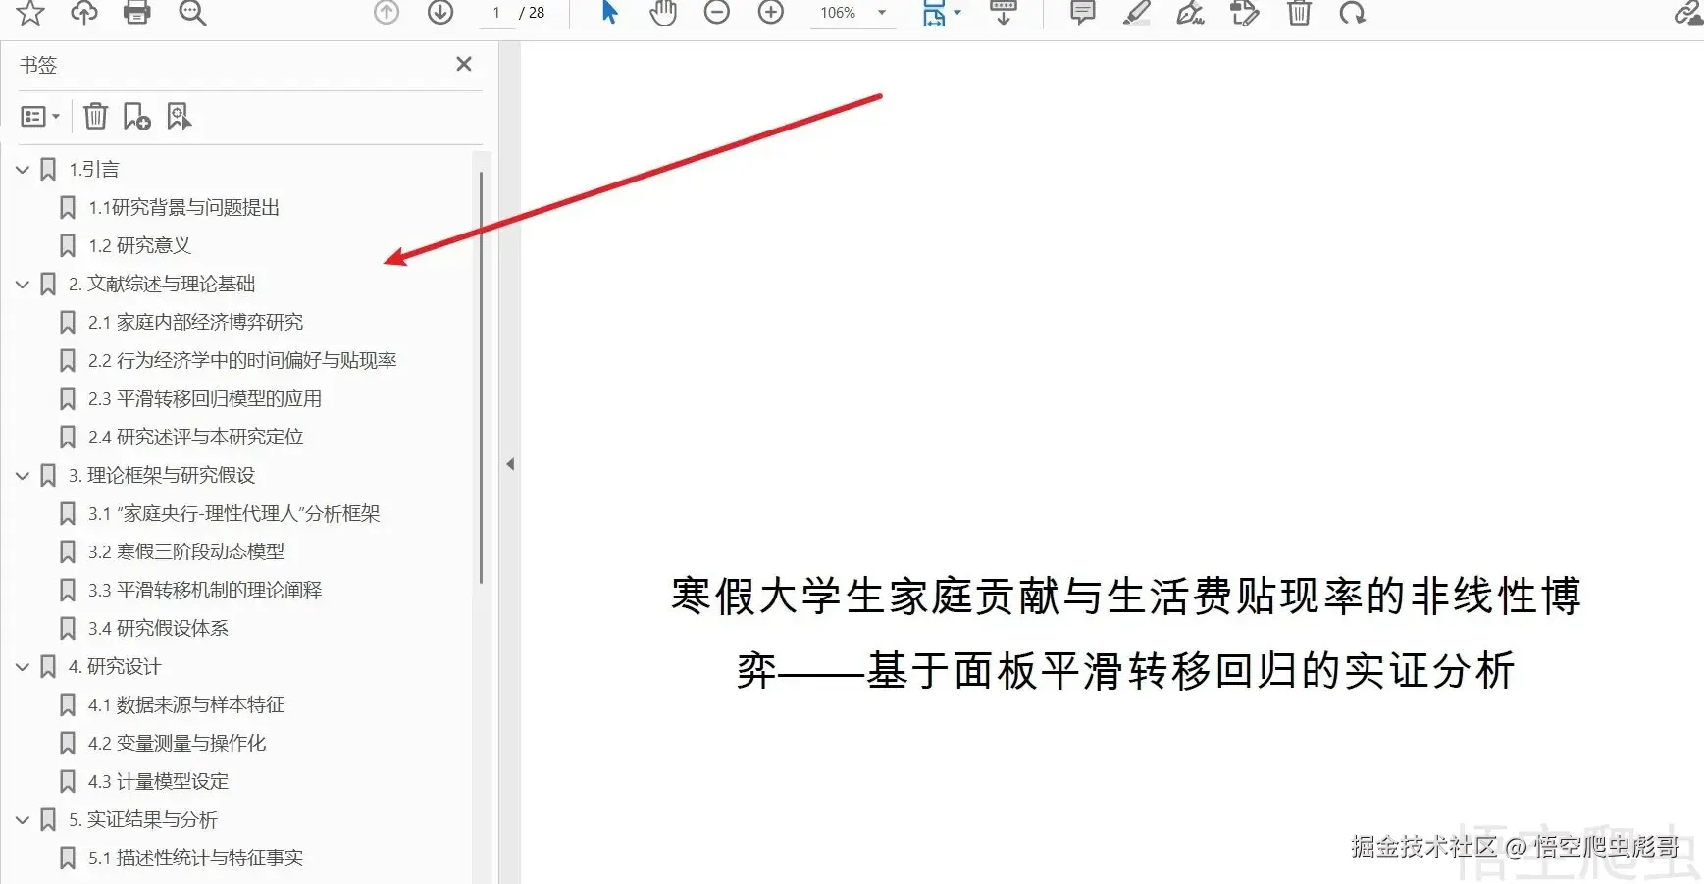Select the signature pen tool

(1190, 12)
